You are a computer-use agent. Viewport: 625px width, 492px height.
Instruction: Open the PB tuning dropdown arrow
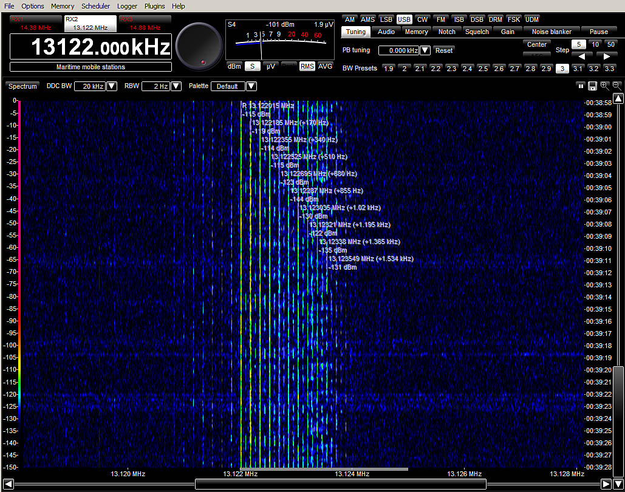tap(425, 50)
